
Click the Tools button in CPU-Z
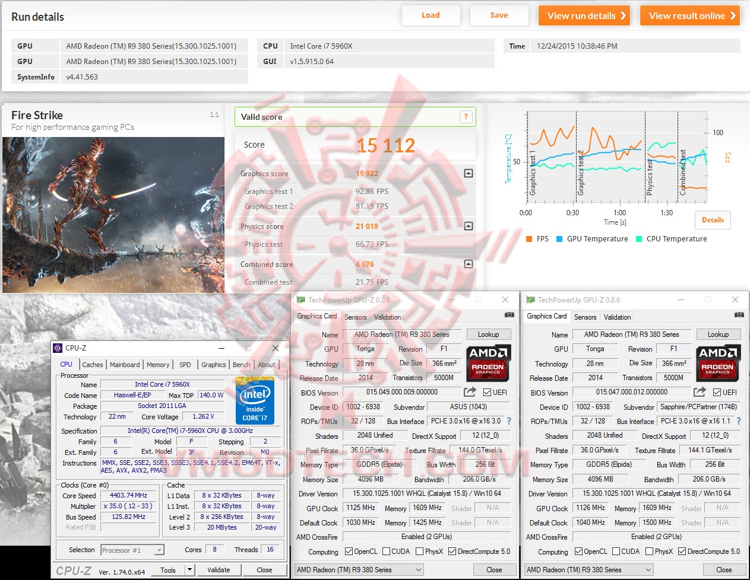tap(168, 570)
